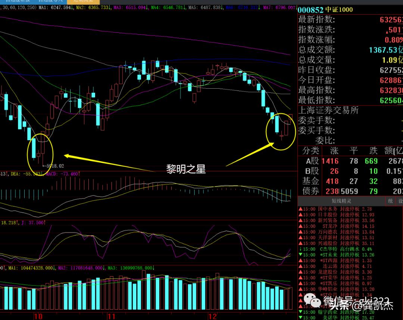
Task: Click the A股 falling count 669
Action: [371, 161]
